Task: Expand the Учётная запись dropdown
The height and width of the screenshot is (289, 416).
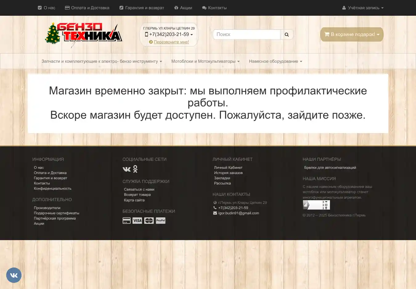Action: 363,8
